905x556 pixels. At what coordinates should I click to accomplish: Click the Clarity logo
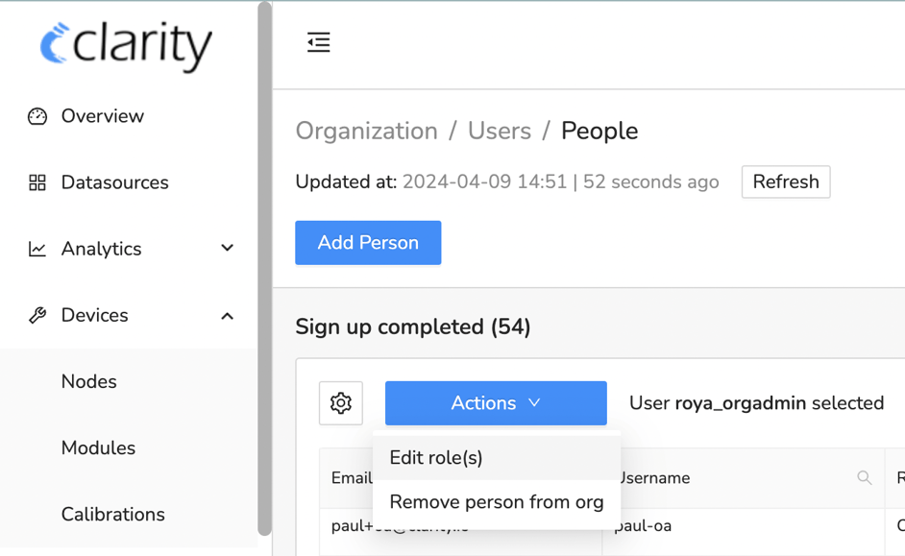click(126, 45)
